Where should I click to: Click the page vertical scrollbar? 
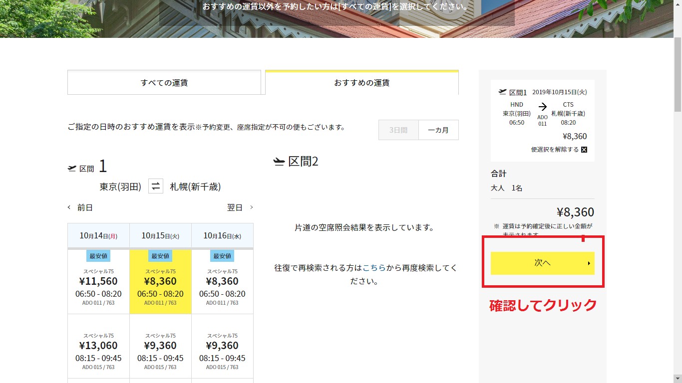678,199
